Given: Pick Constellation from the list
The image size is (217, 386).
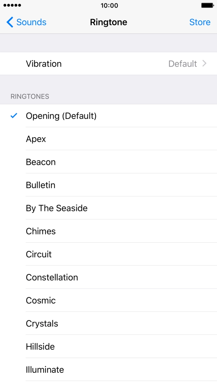Looking at the screenshot, I should (52, 277).
